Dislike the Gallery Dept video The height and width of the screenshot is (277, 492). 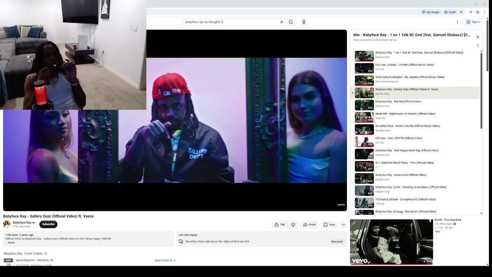point(293,225)
